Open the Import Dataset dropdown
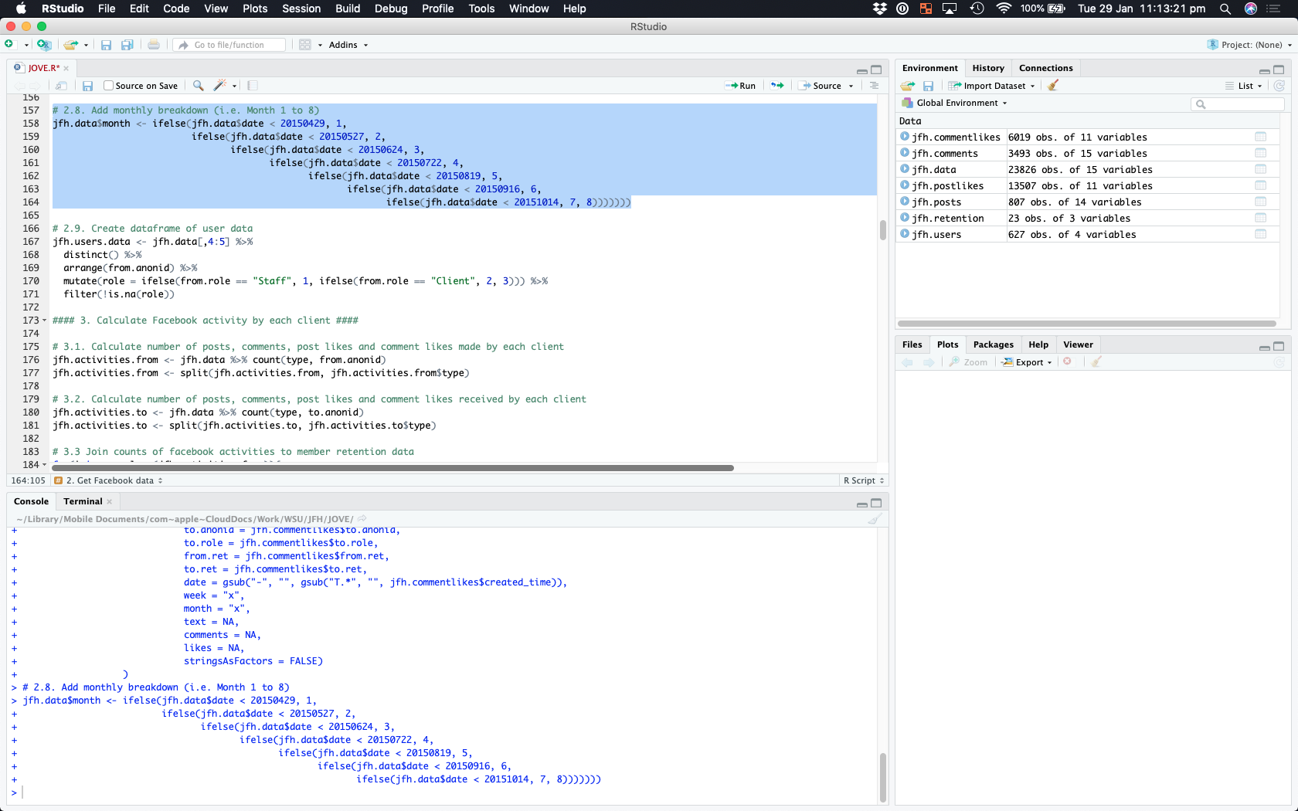Image resolution: width=1298 pixels, height=811 pixels. coord(995,86)
